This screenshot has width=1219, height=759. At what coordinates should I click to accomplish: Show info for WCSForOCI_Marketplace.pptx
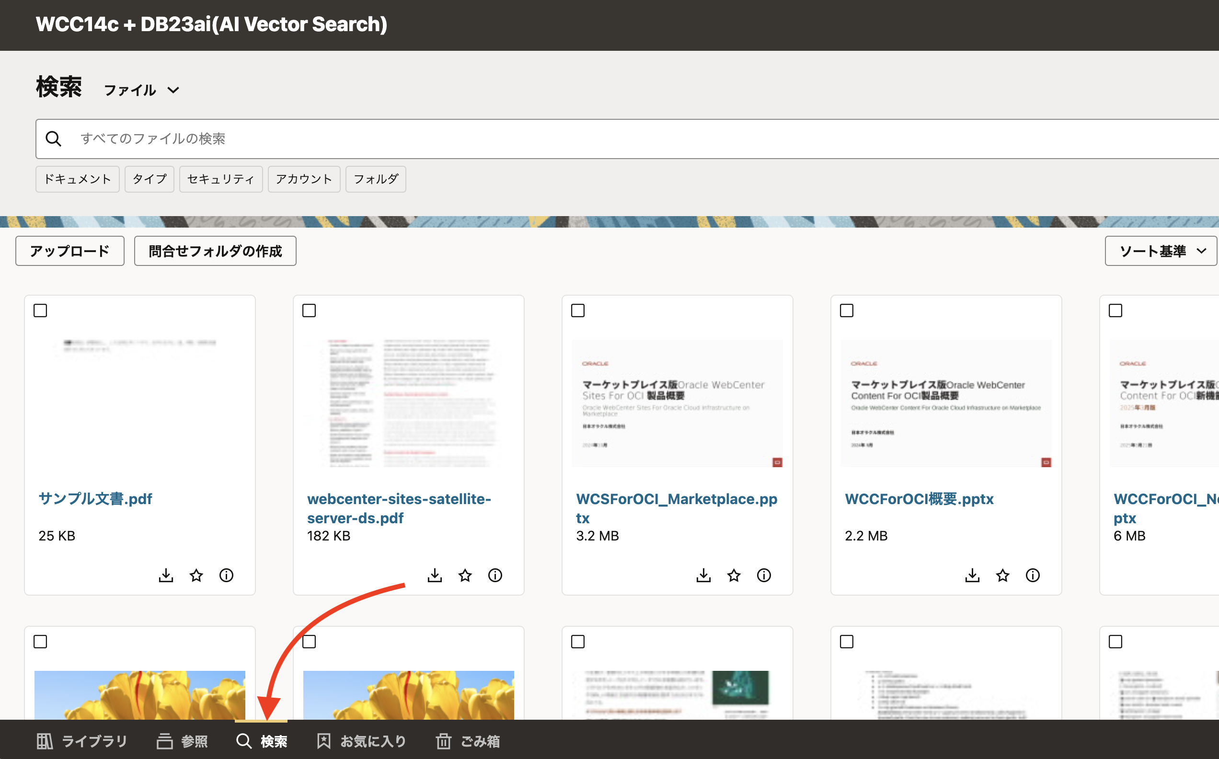pyautogui.click(x=763, y=575)
